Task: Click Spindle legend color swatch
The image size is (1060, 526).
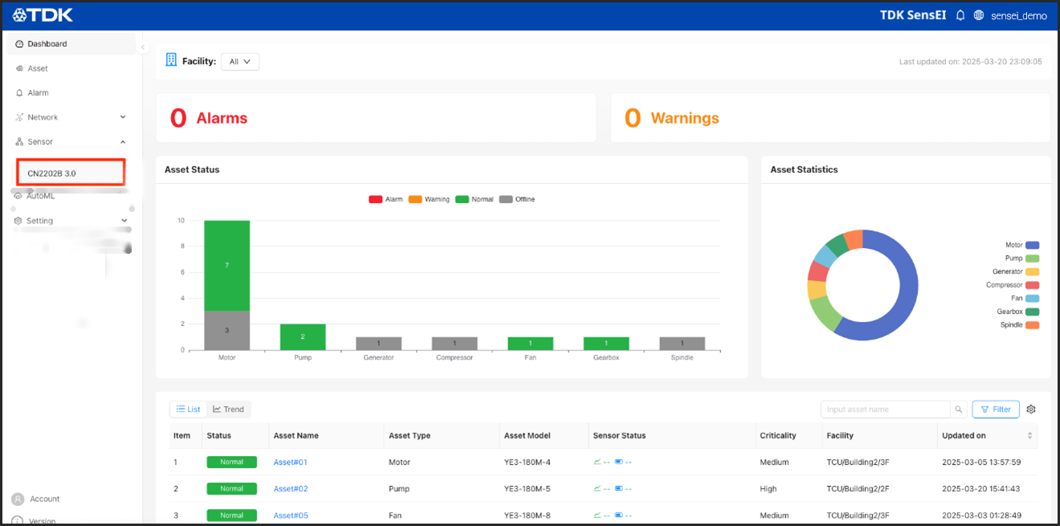Action: (x=1033, y=325)
